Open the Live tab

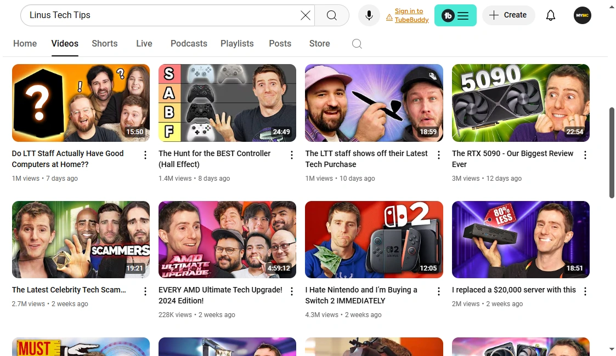pos(144,43)
